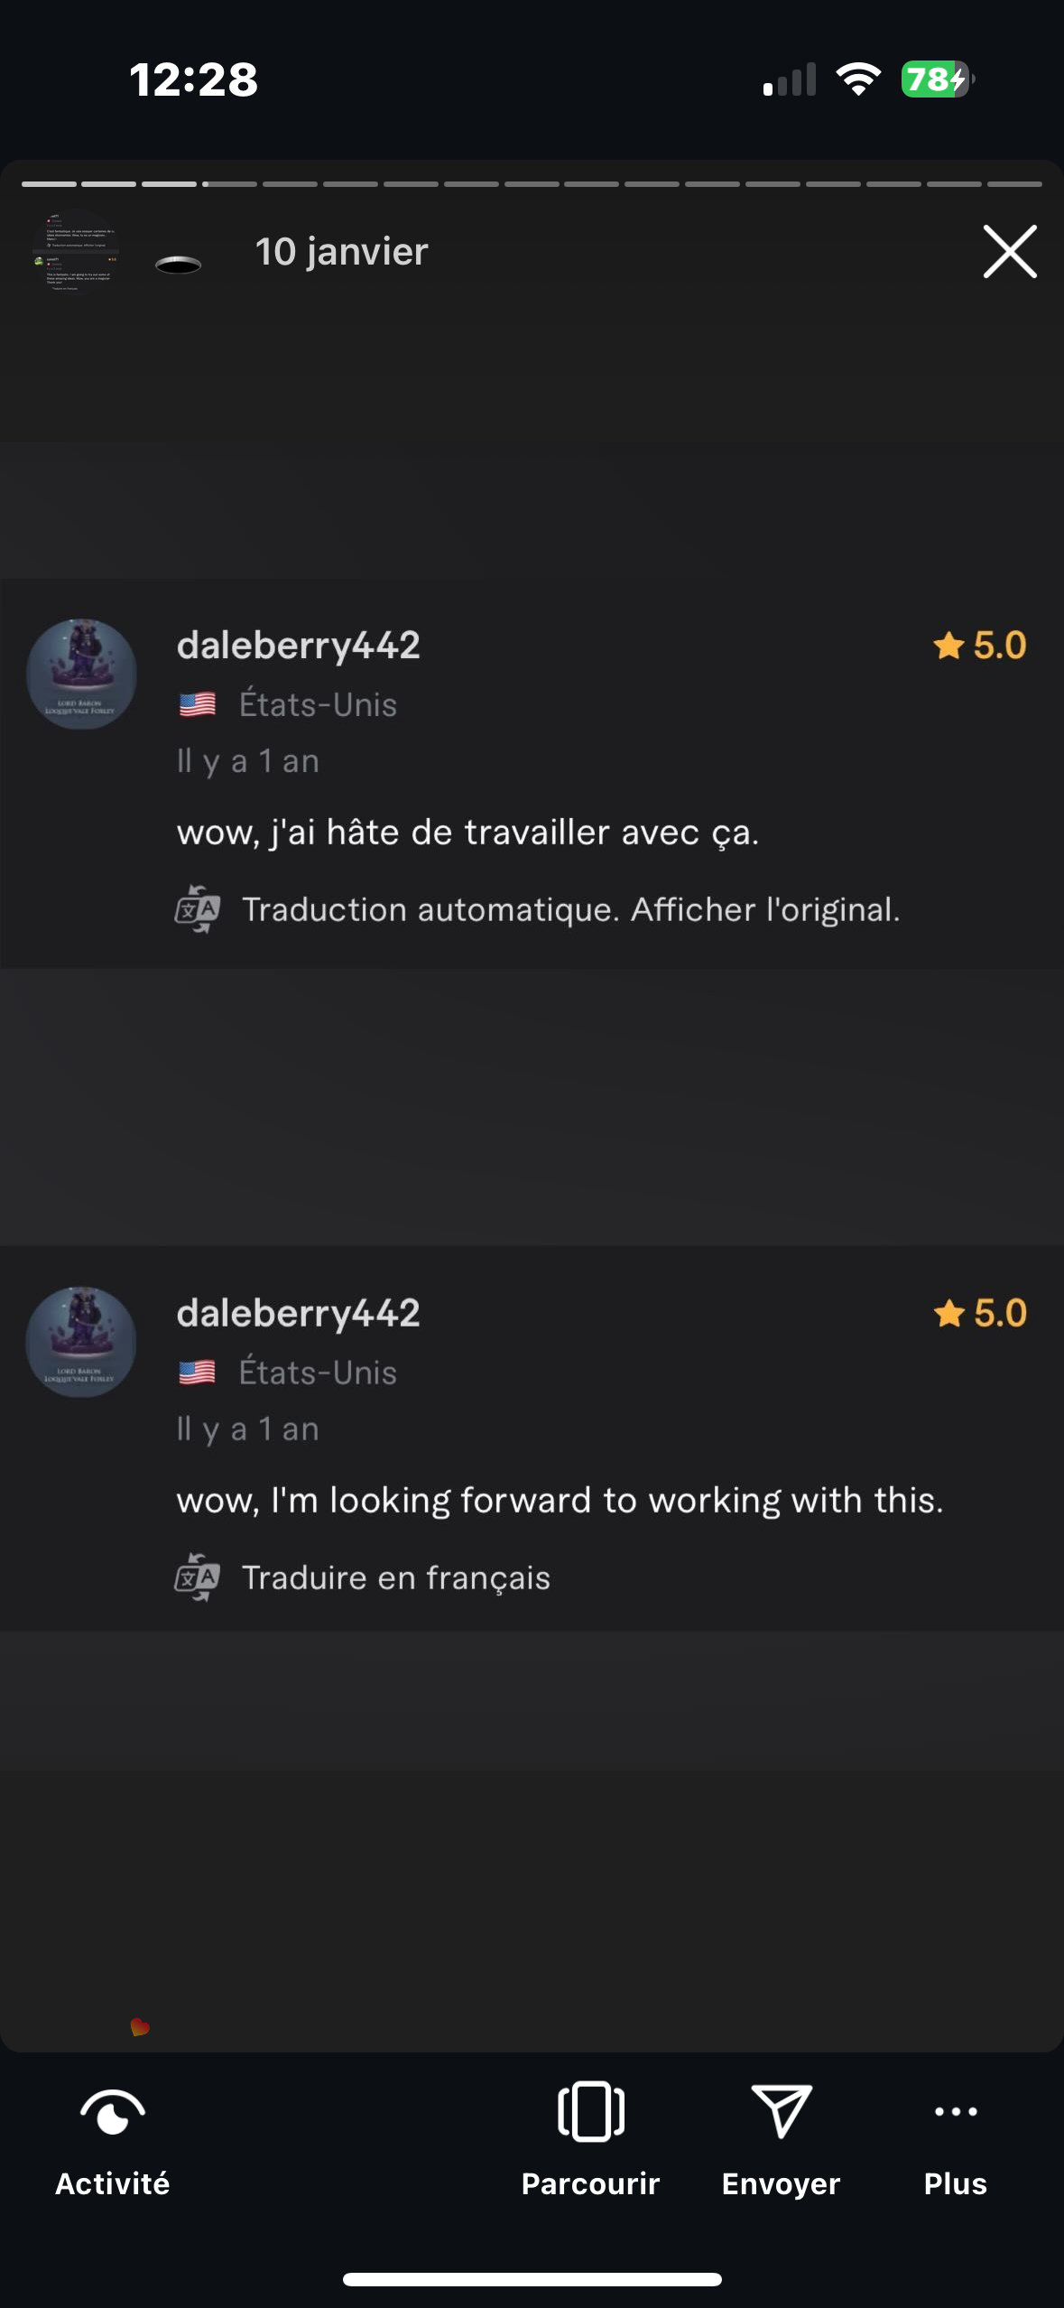Viewport: 1064px width, 2308px height.
Task: Open the Activité eye icon
Action: tap(112, 2114)
